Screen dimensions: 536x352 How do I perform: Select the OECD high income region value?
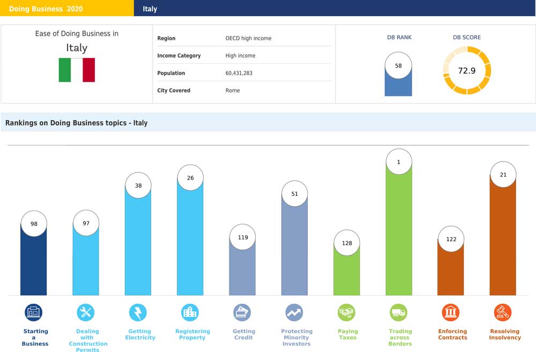(x=249, y=38)
